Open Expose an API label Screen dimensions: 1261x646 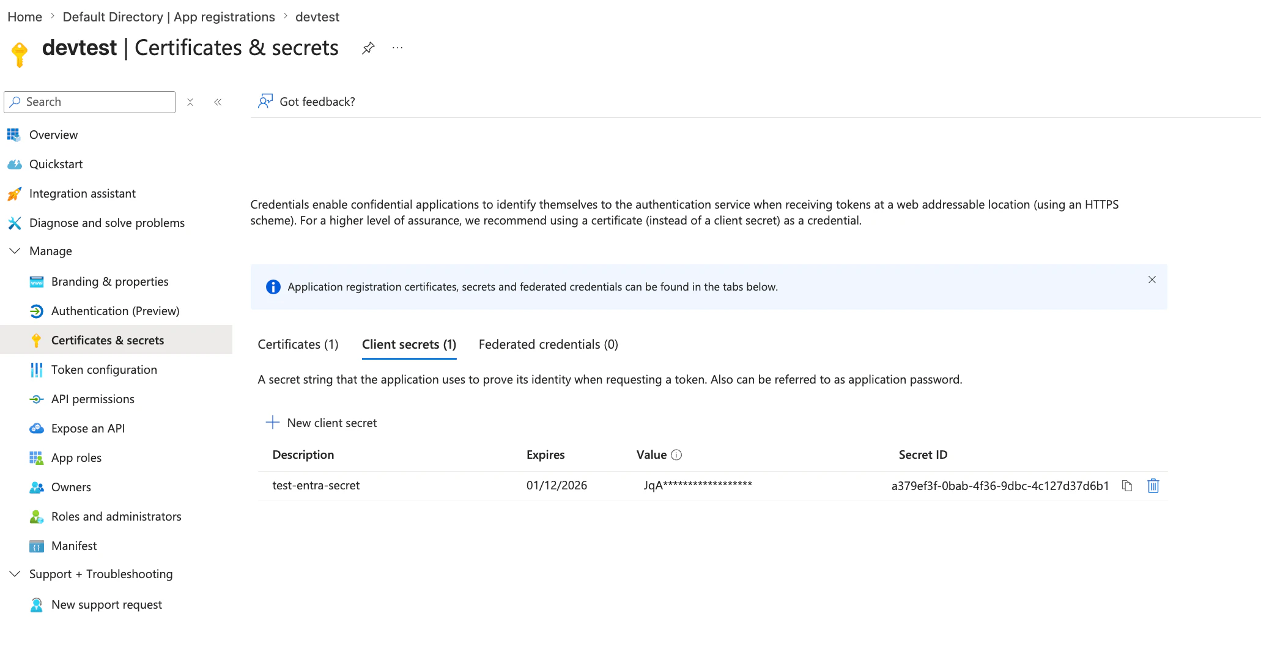(88, 428)
